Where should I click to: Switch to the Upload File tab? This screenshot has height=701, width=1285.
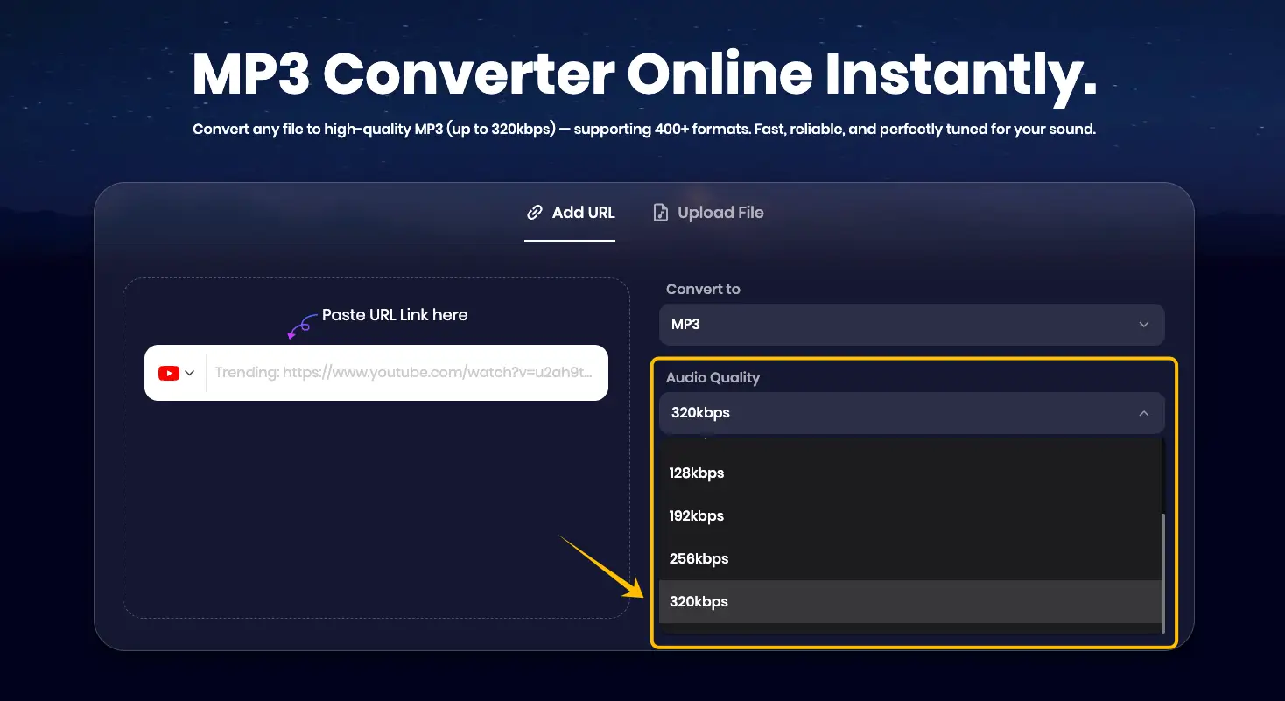709,213
